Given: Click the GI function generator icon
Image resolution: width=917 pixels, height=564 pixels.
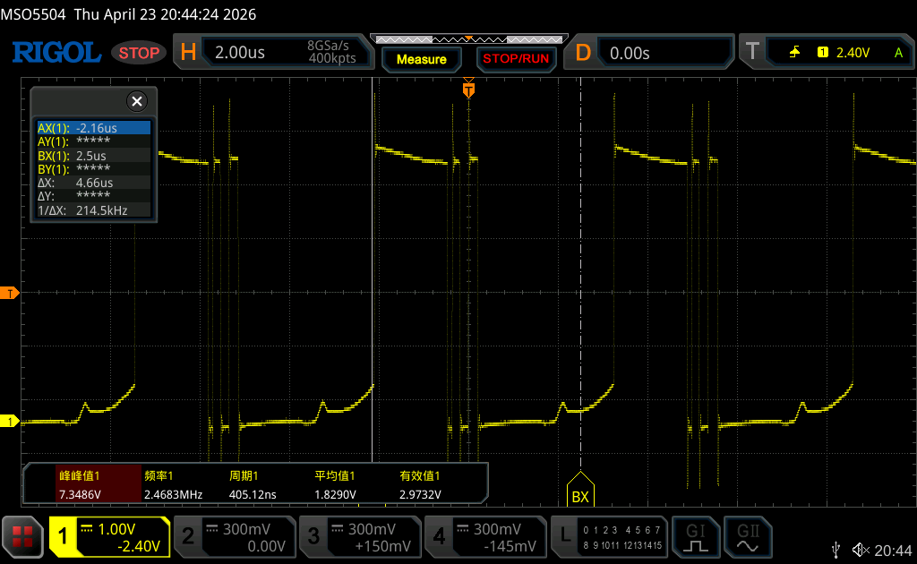Looking at the screenshot, I should click(x=696, y=536).
